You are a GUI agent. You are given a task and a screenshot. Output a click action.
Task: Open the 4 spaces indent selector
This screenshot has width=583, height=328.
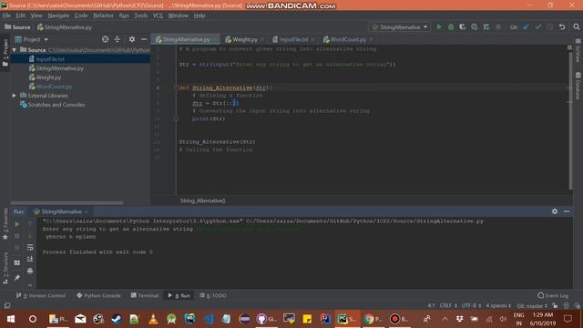[498, 305]
